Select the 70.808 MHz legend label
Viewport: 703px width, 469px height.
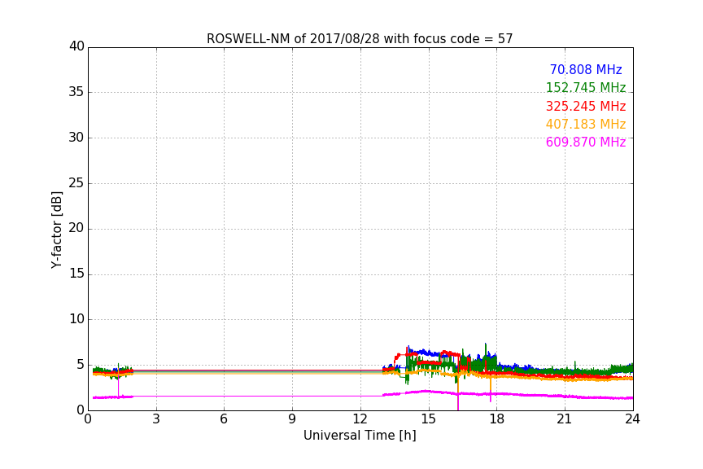click(586, 69)
